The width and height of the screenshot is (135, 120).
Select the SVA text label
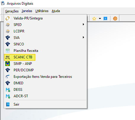[17, 38]
